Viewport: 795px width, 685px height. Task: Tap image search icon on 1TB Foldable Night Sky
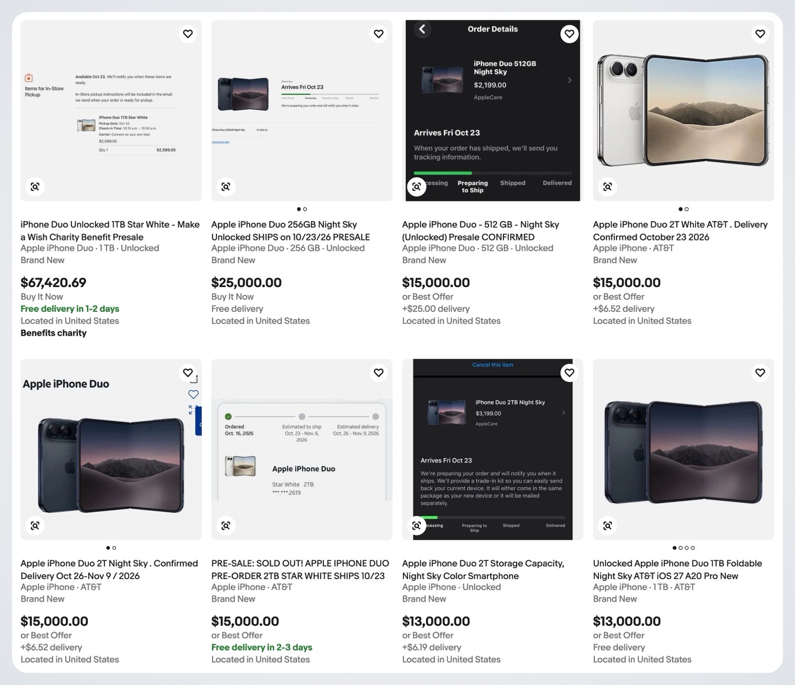pos(607,525)
